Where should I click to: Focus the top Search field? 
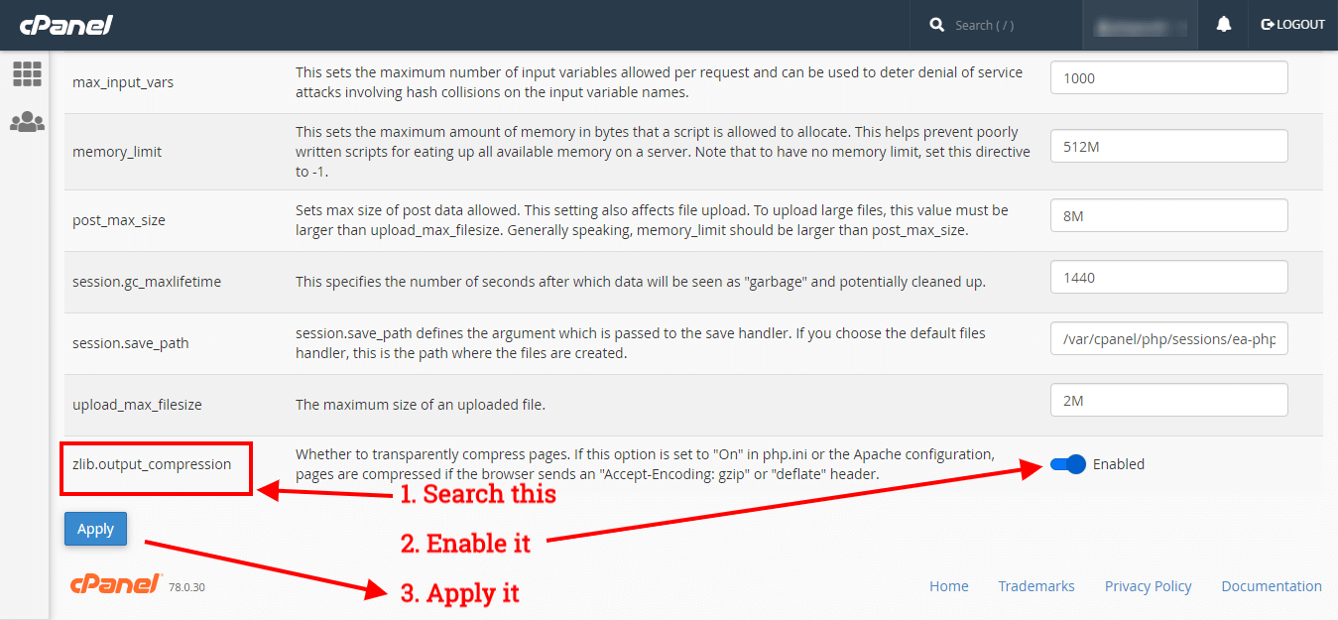pyautogui.click(x=1012, y=25)
